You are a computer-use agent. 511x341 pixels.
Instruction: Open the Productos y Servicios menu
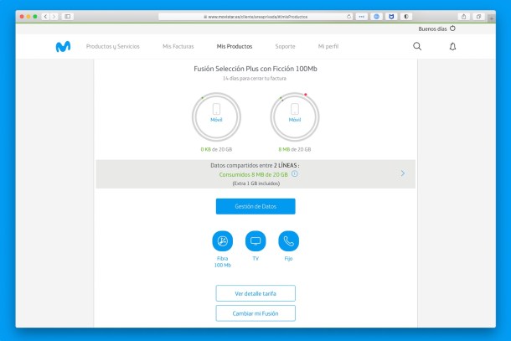tap(113, 46)
